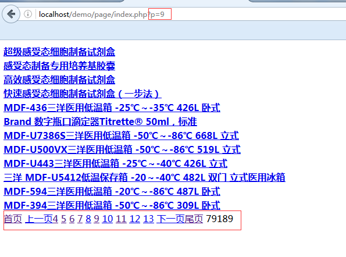Screen dimensions: 346x257
Task: Open the MDF-U443 426L 立式 link
Action: pos(115,163)
